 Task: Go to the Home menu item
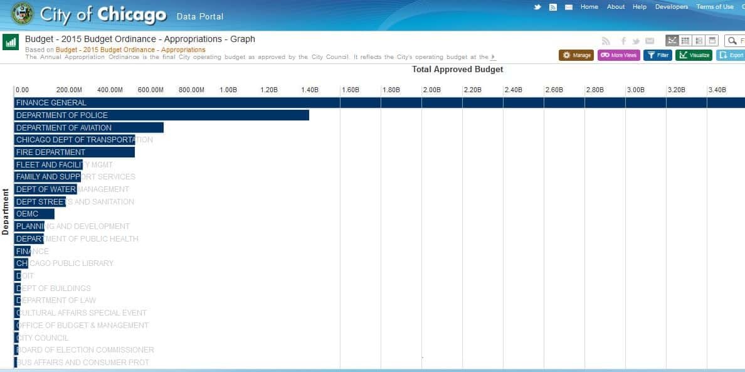tap(589, 7)
